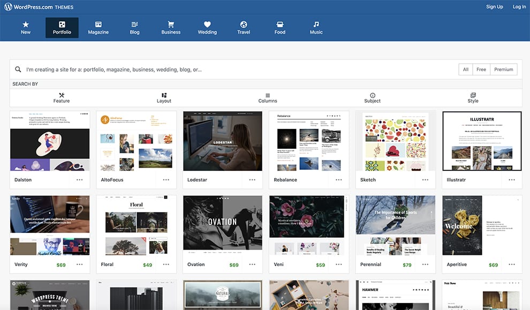Open the Verity theme thumbnail
This screenshot has width=530, height=310.
point(50,225)
